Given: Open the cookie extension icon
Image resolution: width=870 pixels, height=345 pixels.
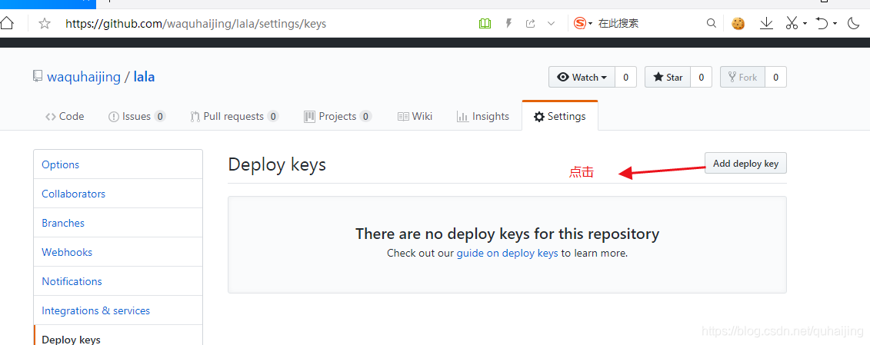Looking at the screenshot, I should point(738,23).
